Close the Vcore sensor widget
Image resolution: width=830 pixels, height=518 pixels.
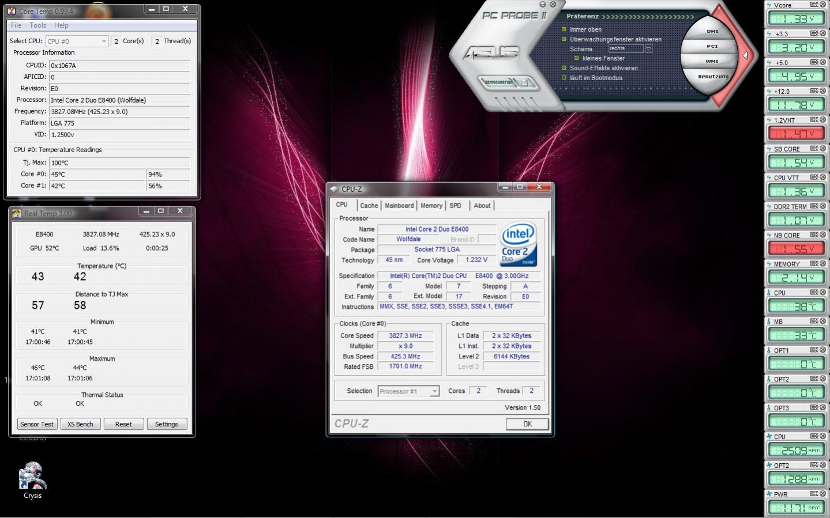tap(823, 5)
